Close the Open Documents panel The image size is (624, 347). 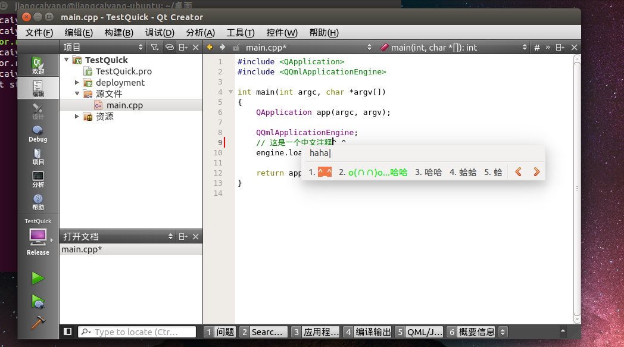[x=195, y=236]
